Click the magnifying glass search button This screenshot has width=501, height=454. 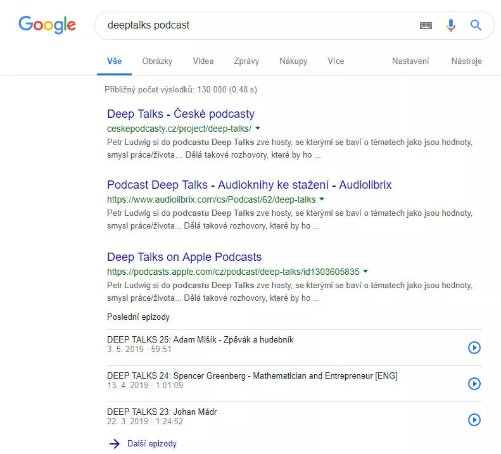476,25
